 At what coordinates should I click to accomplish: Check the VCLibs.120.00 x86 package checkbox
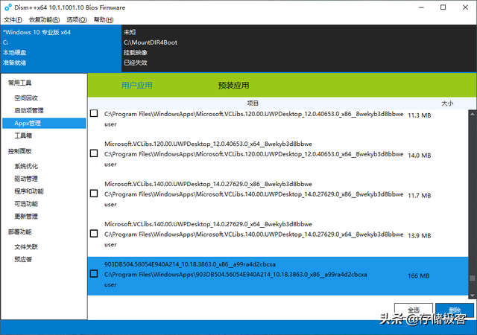pos(94,113)
